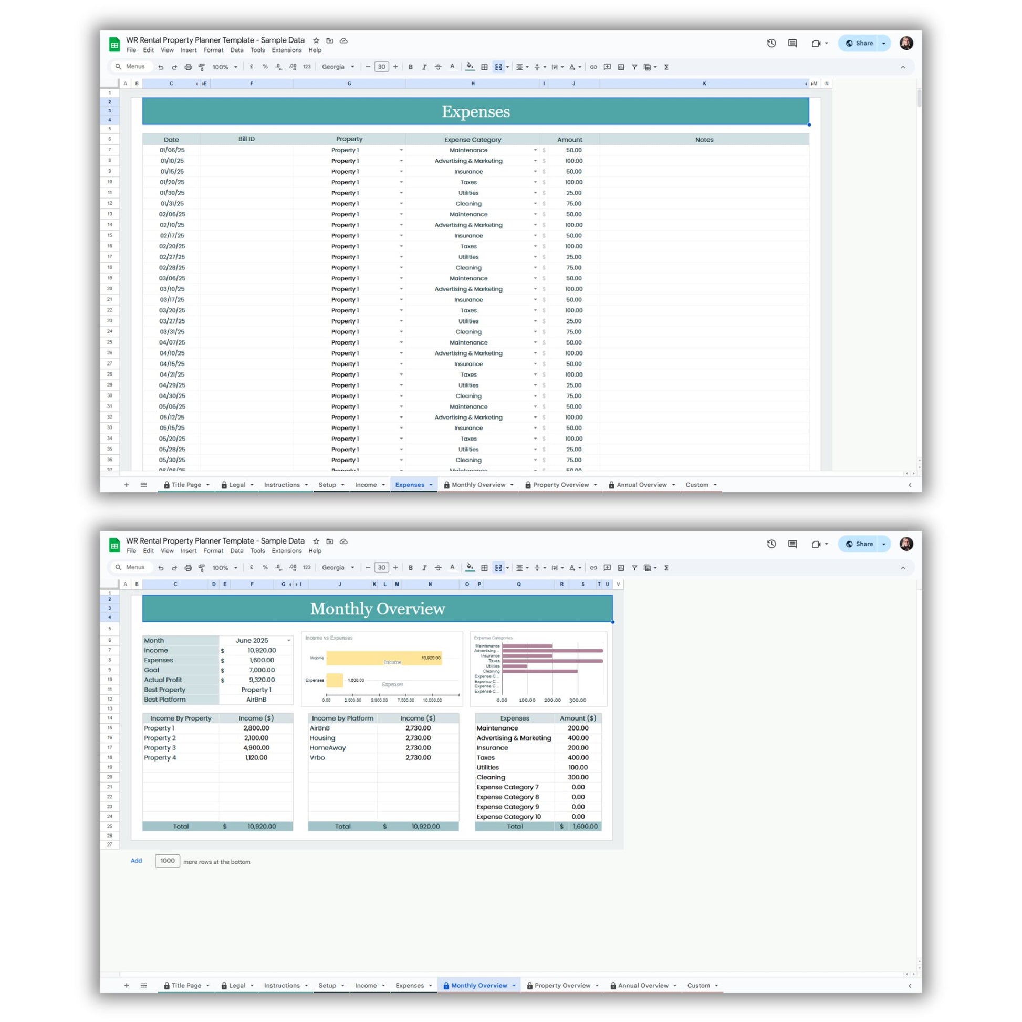
Task: Open the Property dropdown for the 01/06/25 expense
Action: 401,150
